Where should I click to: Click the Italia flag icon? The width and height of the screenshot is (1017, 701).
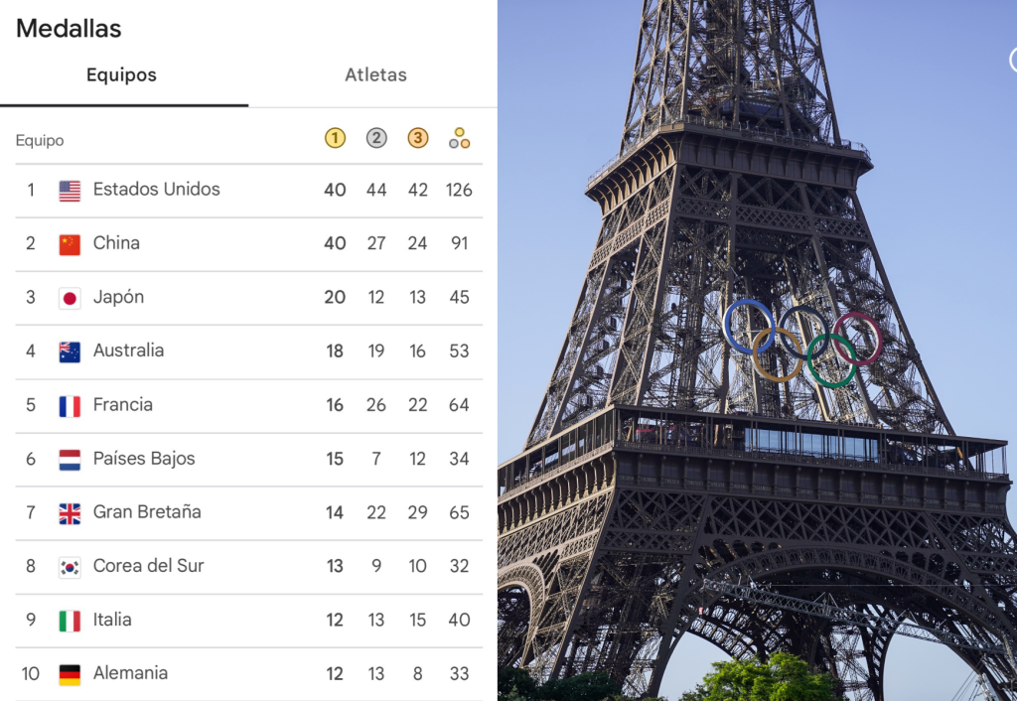pos(70,622)
